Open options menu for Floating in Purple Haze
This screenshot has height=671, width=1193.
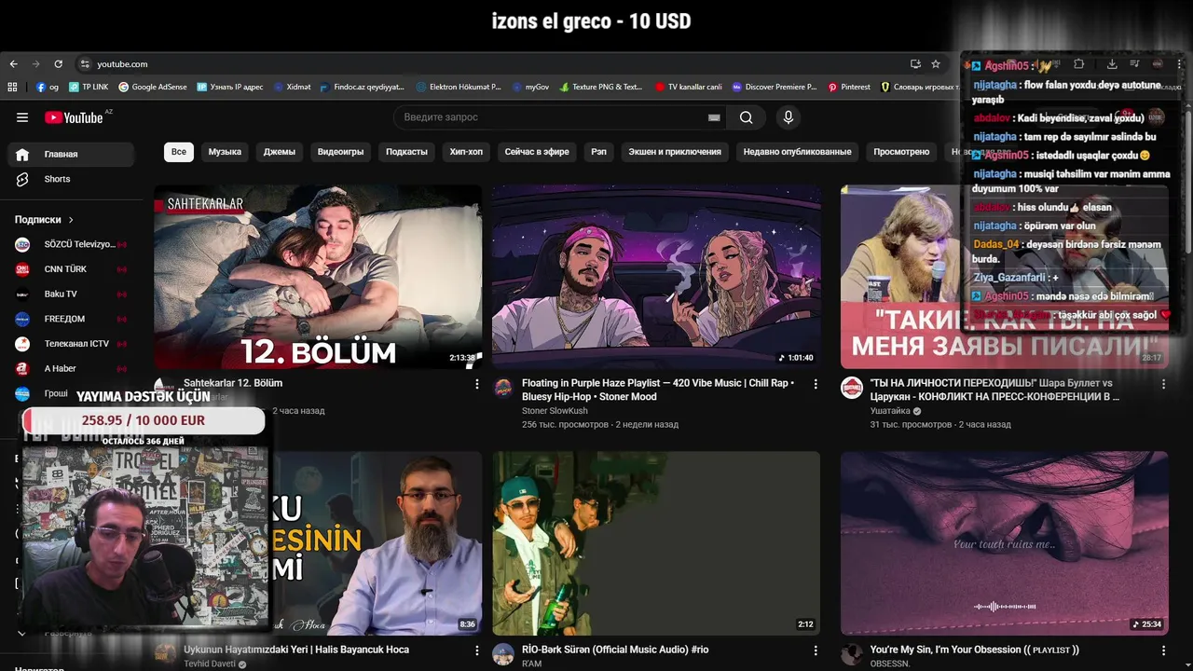(x=816, y=384)
